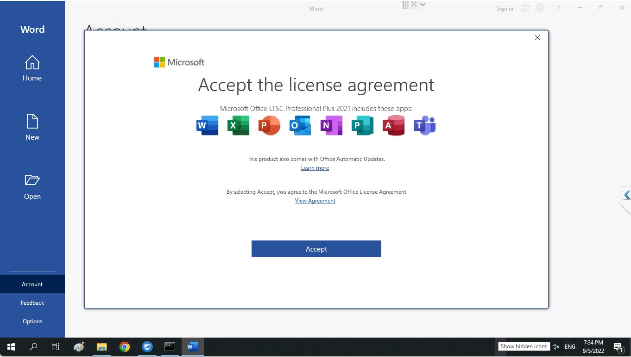Open the View Agreement link
Image resolution: width=631 pixels, height=357 pixels.
315,201
